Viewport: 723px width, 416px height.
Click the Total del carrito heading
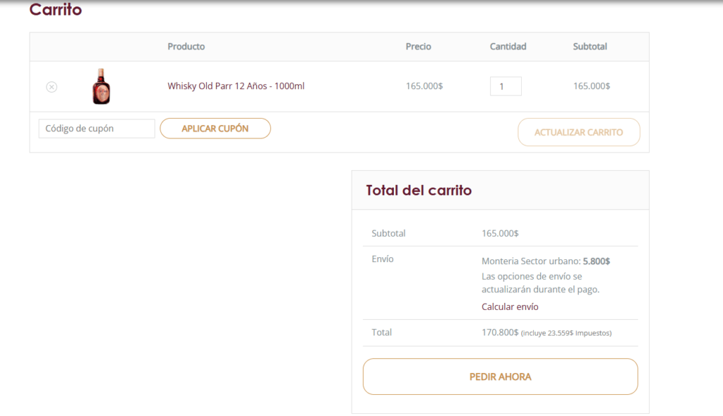419,190
